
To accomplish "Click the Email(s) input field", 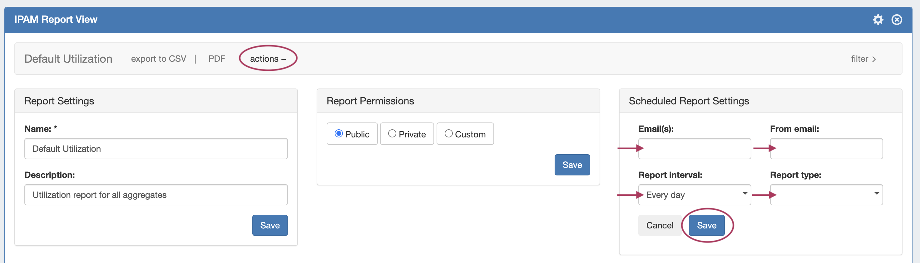I will [694, 149].
